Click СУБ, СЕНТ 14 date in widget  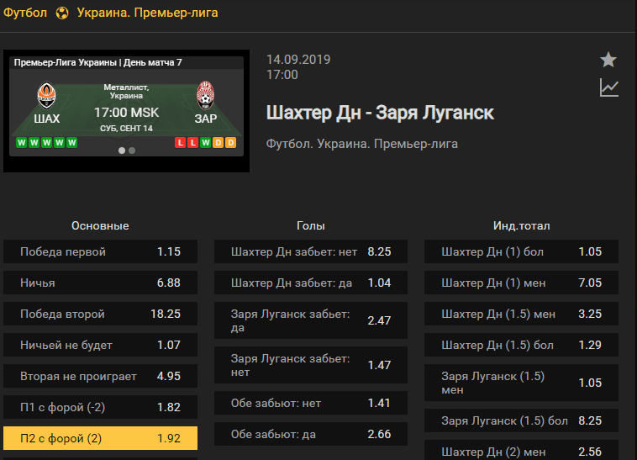126,129
